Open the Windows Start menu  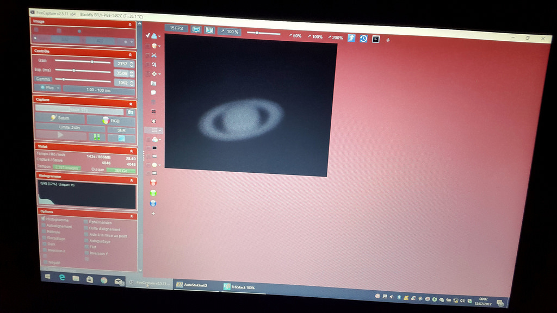pyautogui.click(x=48, y=277)
